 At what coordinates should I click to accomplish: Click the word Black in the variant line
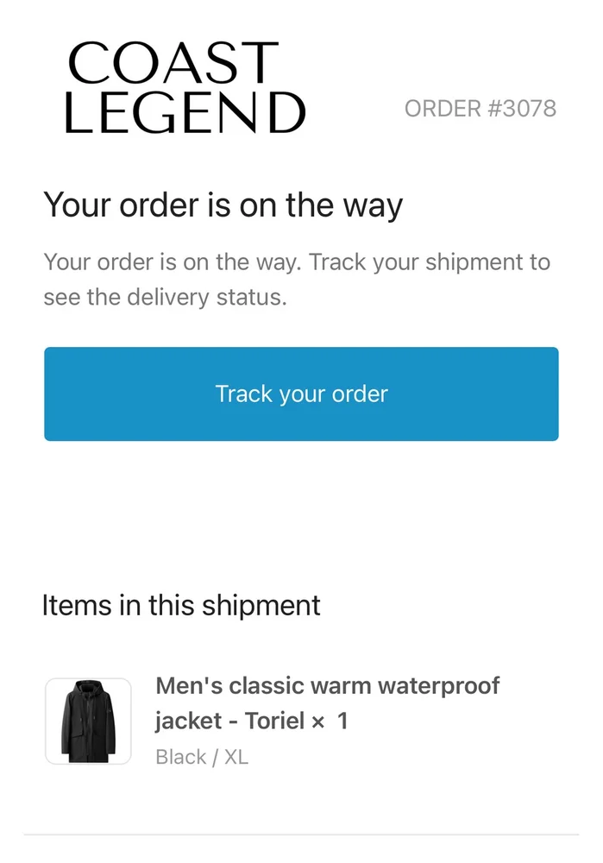[181, 757]
